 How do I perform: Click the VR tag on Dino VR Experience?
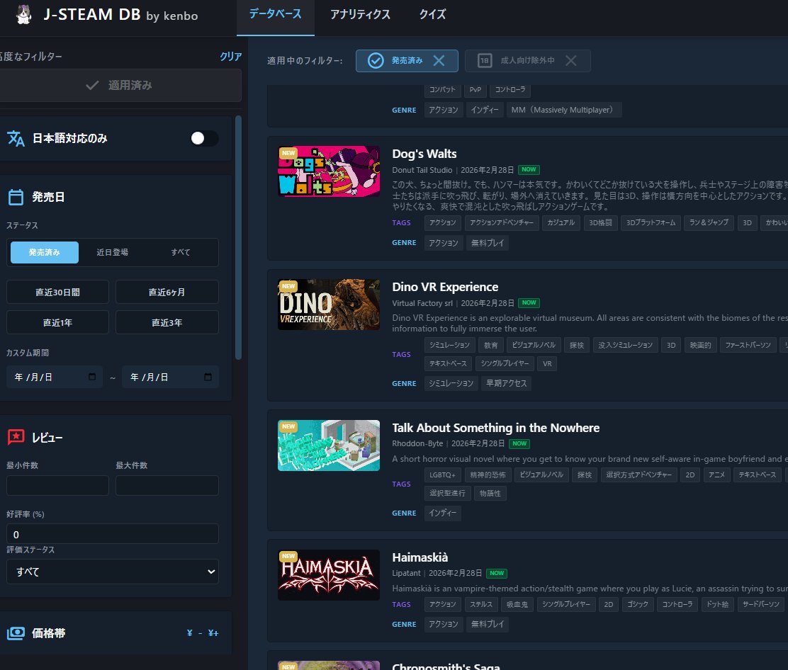click(x=547, y=363)
